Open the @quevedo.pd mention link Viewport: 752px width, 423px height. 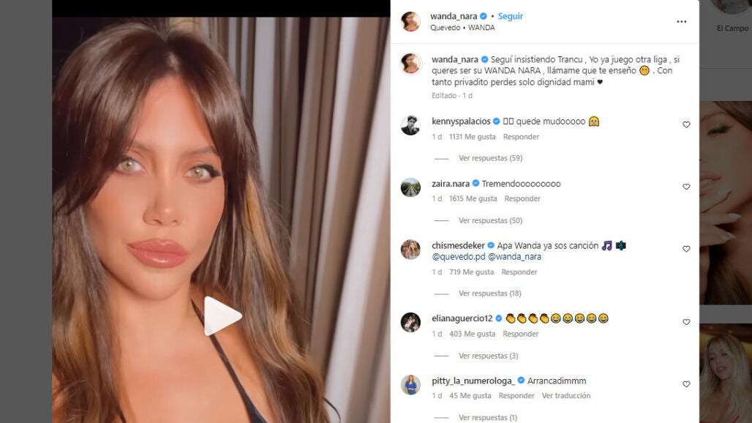pyautogui.click(x=459, y=257)
